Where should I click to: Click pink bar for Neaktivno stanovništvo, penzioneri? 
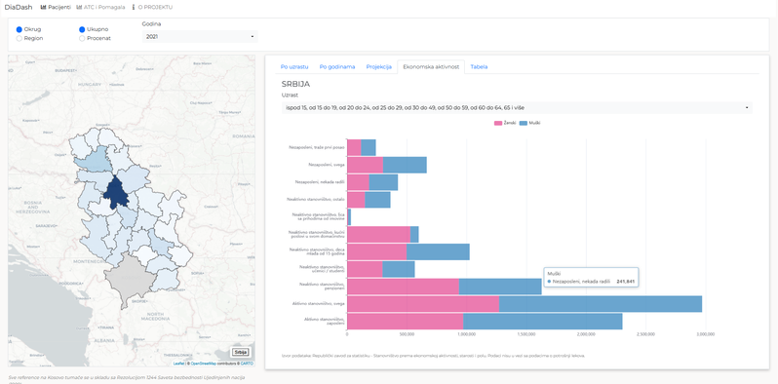(x=403, y=287)
